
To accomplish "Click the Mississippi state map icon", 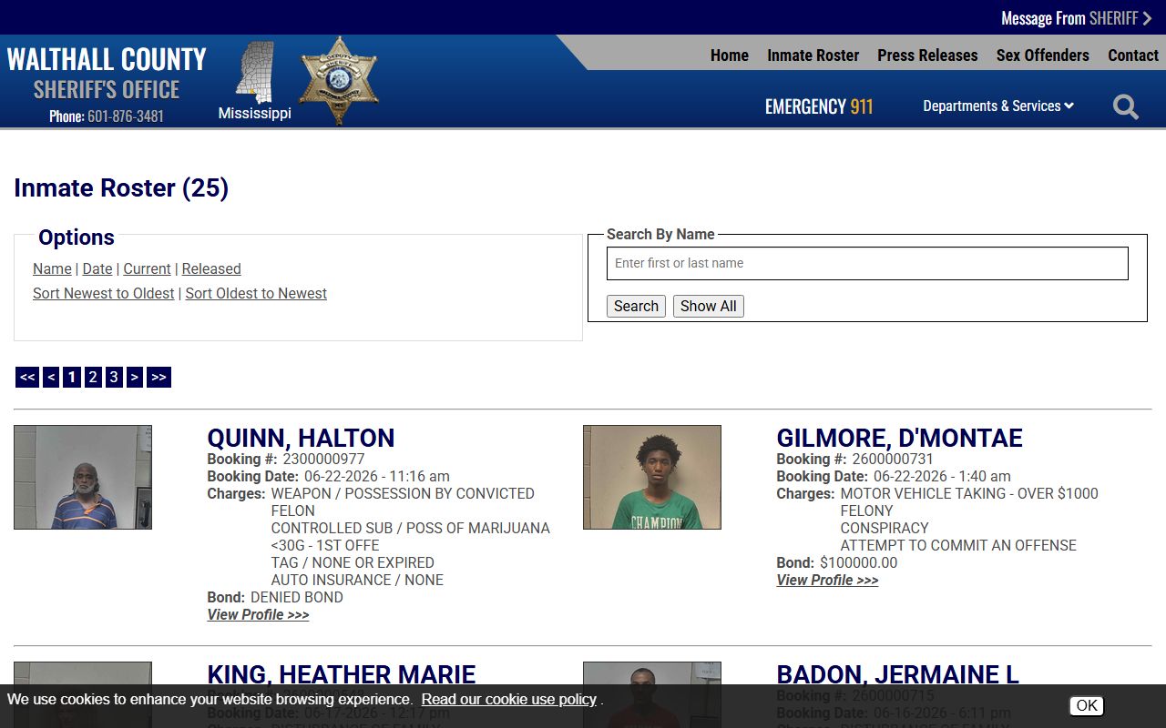I will (x=255, y=72).
